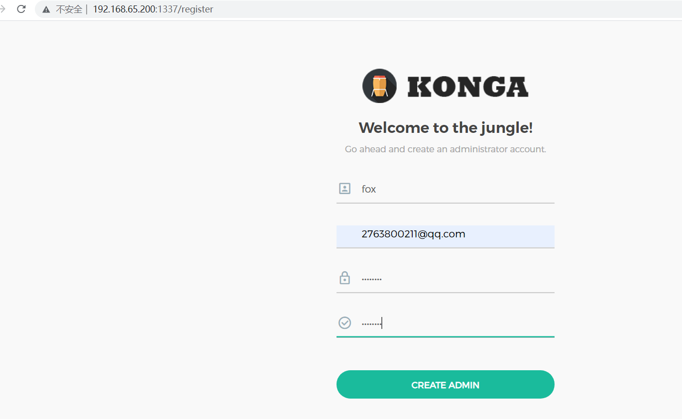Focus the confirm password field
Viewport: 682px width, 419px height.
click(x=446, y=324)
